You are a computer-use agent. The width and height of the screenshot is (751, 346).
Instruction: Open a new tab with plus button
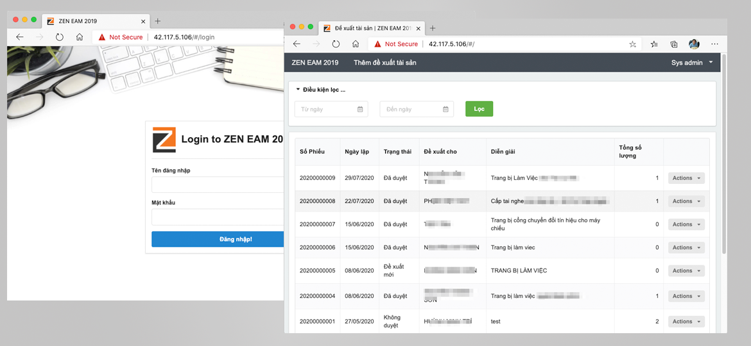[433, 28]
